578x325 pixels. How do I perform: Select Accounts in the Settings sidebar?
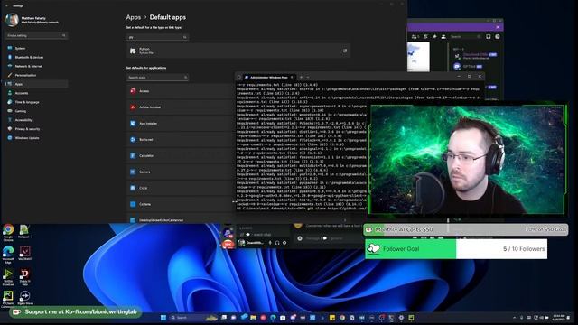(36, 93)
